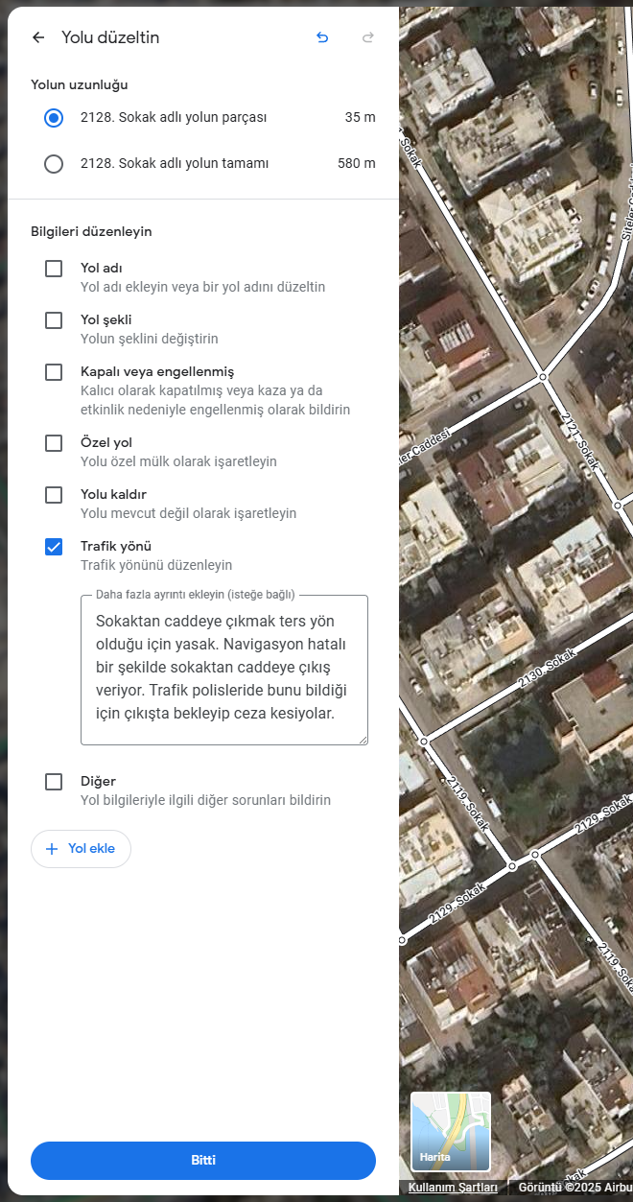Enable the Yol şekli checkbox
Screen dimensions: 633x1202
tap(54, 320)
